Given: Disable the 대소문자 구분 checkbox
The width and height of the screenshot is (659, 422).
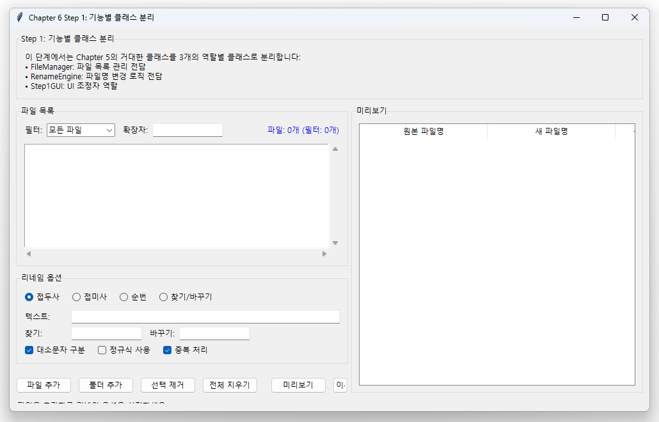Looking at the screenshot, I should (x=28, y=350).
